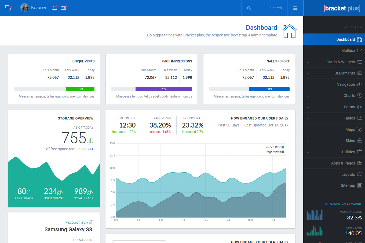Click the bracket plus logo
365x243 pixels.
(342, 8)
